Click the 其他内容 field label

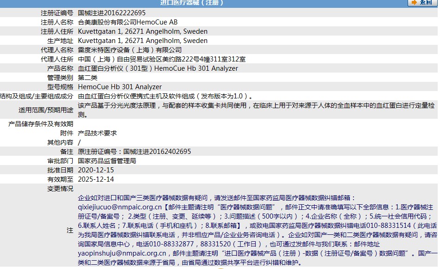pyautogui.click(x=60, y=142)
